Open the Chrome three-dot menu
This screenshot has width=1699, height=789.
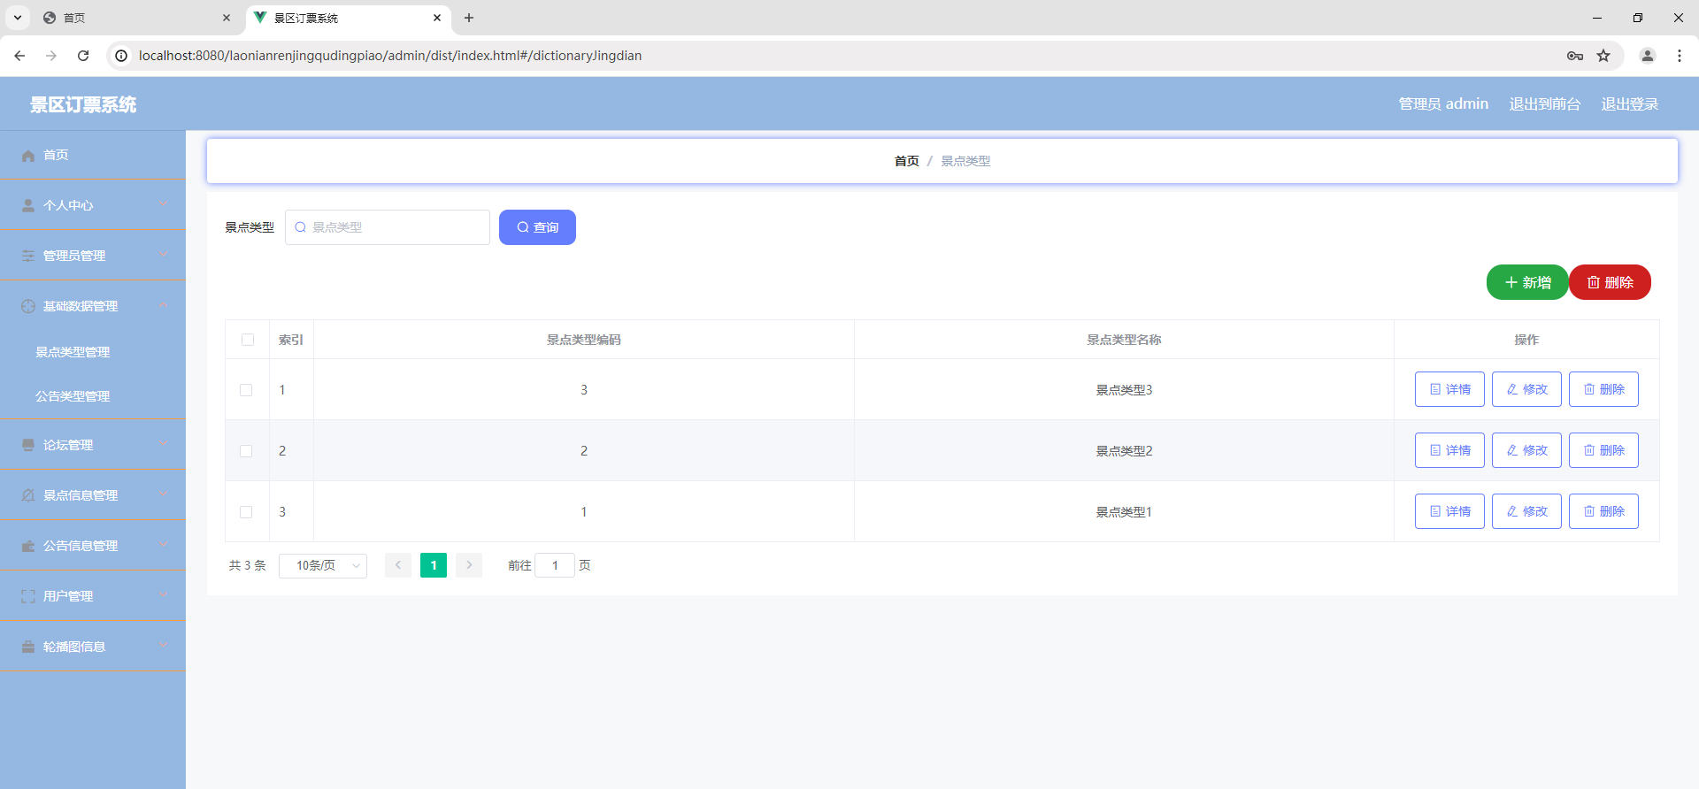point(1680,56)
